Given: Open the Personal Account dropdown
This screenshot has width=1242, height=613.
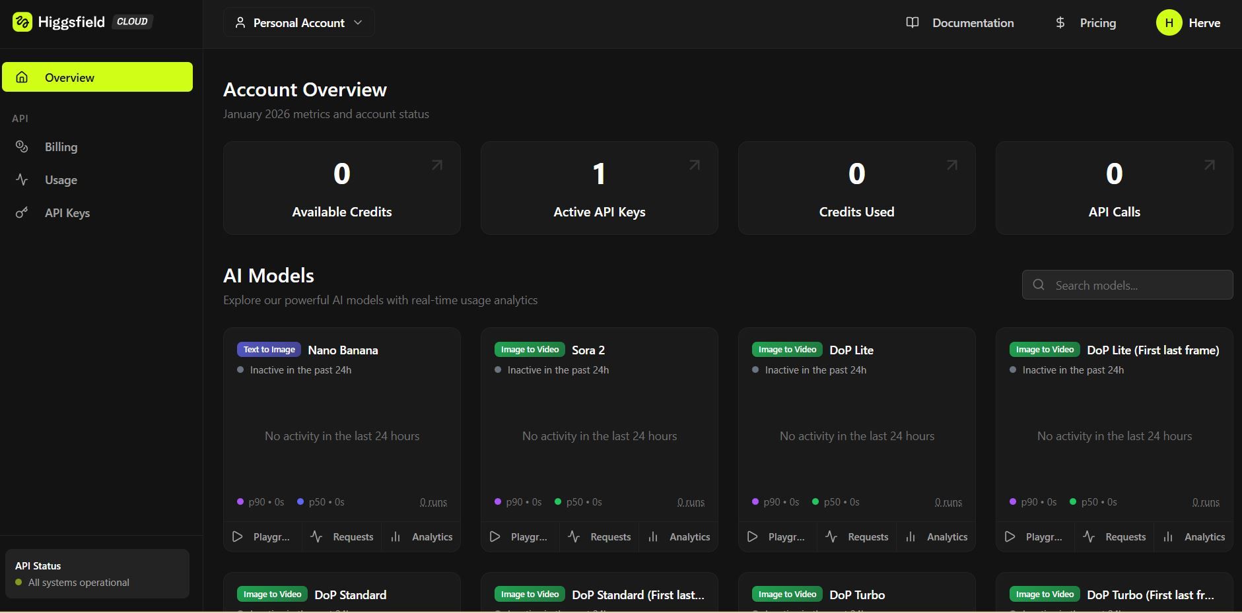Looking at the screenshot, I should pyautogui.click(x=298, y=22).
